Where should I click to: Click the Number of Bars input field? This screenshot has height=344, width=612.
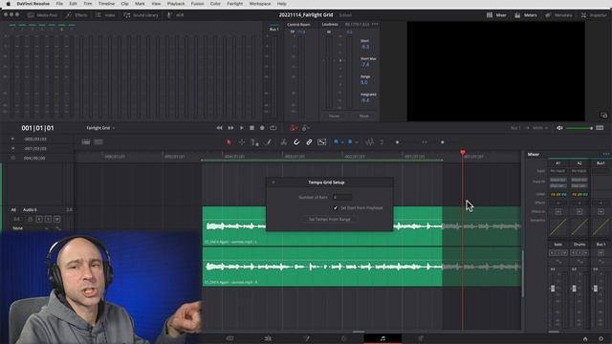coord(342,198)
